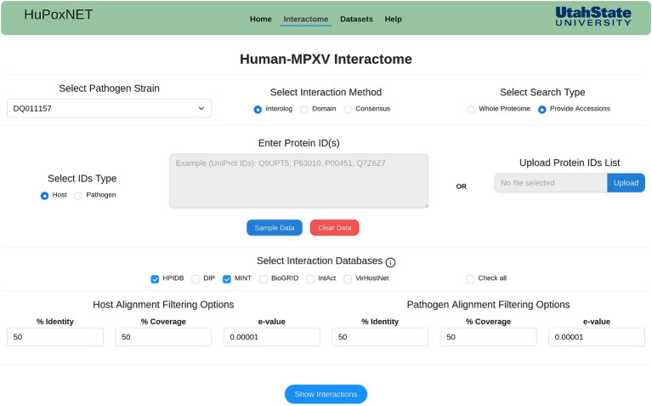
Task: Click the Sample Data button
Action: pyautogui.click(x=275, y=228)
